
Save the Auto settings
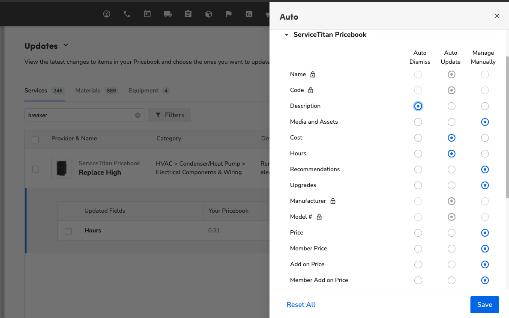485,304
